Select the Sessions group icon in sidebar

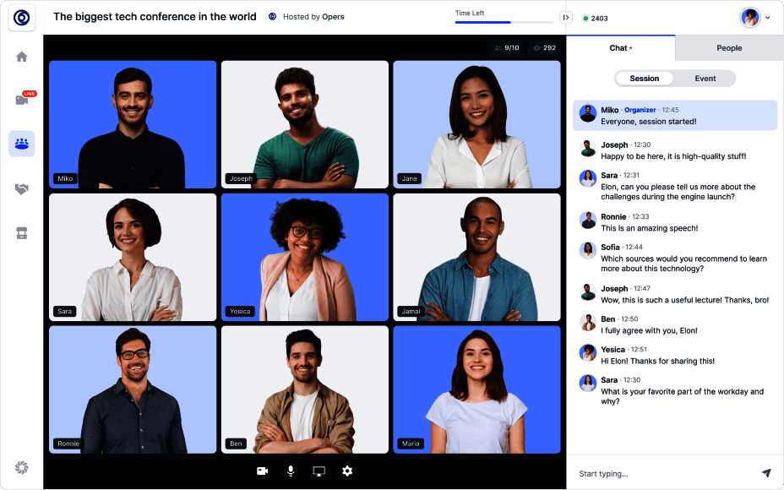pyautogui.click(x=21, y=144)
